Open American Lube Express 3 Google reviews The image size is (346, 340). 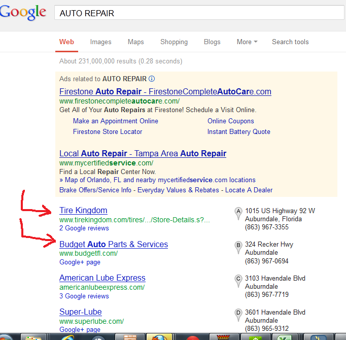(x=84, y=296)
